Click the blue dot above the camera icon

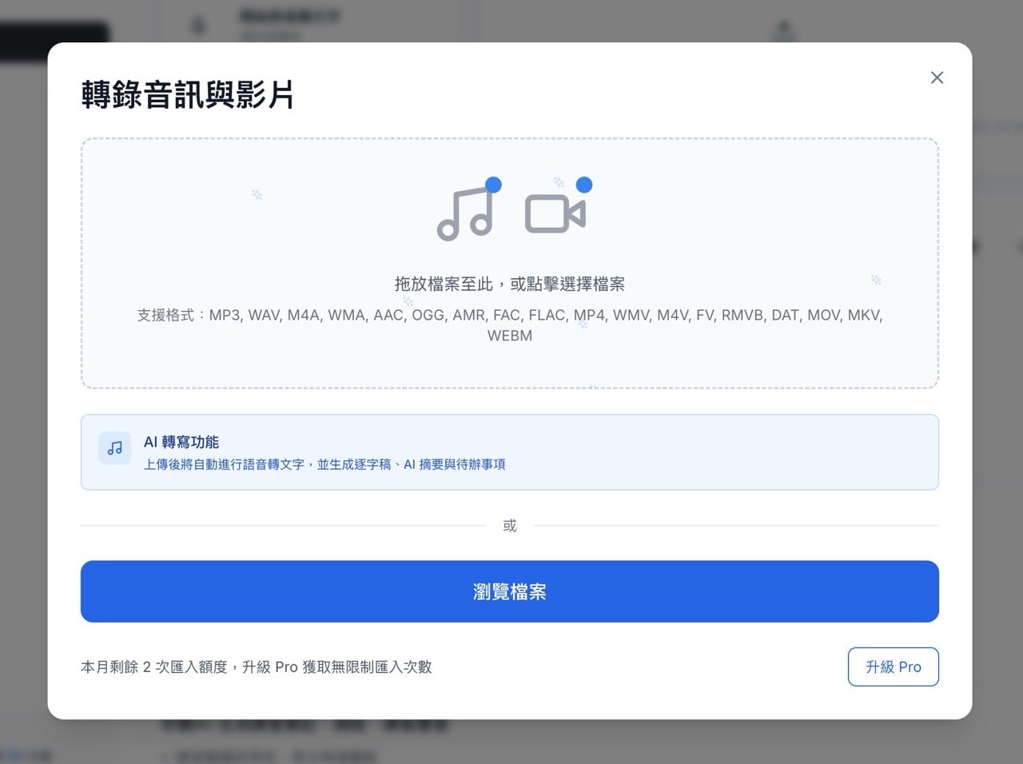click(585, 185)
